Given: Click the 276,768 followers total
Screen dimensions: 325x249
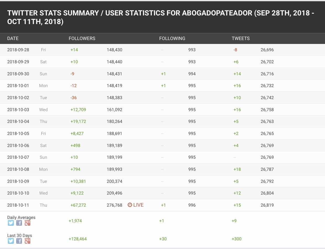Looking at the screenshot, I should tap(114, 205).
